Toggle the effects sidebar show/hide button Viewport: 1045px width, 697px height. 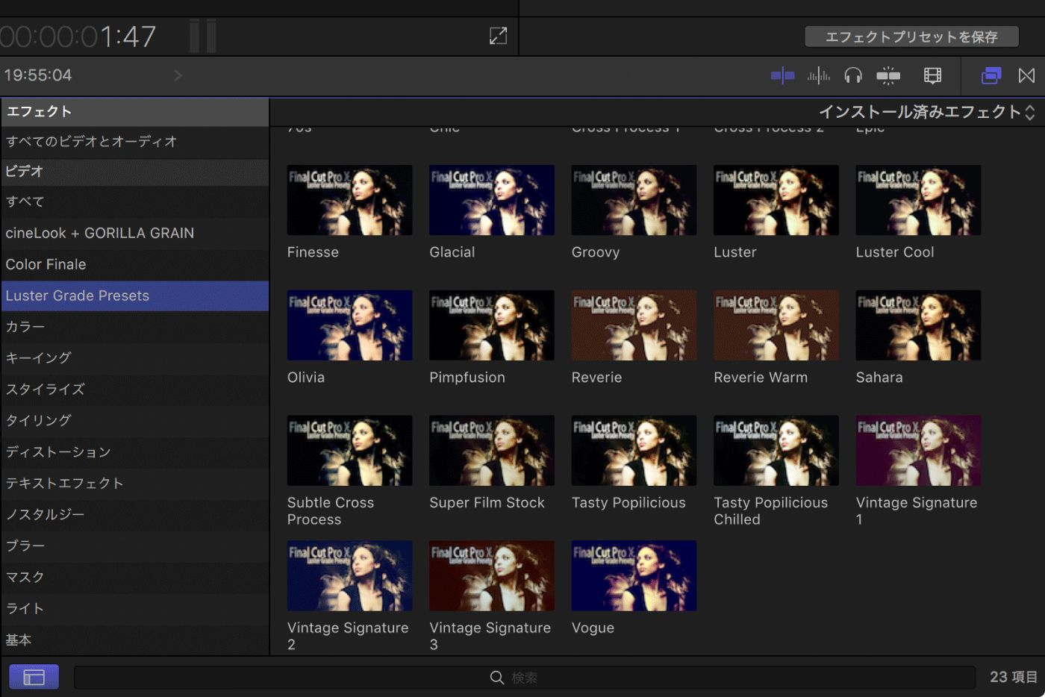coord(34,677)
